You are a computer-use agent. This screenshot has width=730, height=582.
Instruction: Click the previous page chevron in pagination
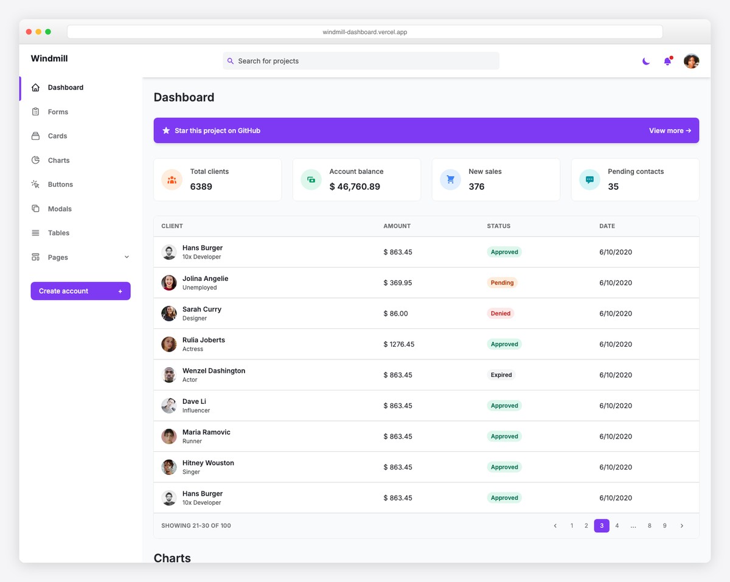(x=555, y=525)
